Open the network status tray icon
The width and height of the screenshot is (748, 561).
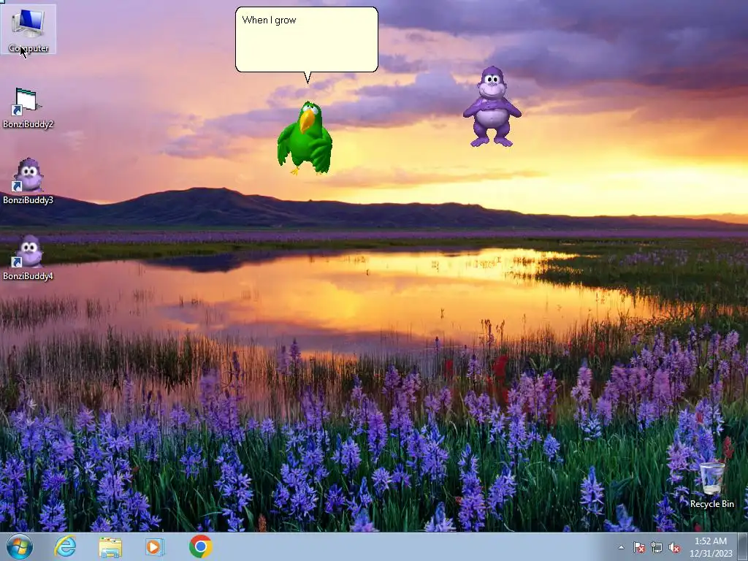pyautogui.click(x=657, y=548)
